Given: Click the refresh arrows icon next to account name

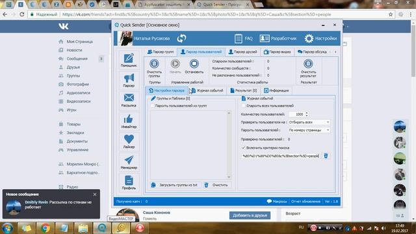Looking at the screenshot, I should (x=181, y=38).
